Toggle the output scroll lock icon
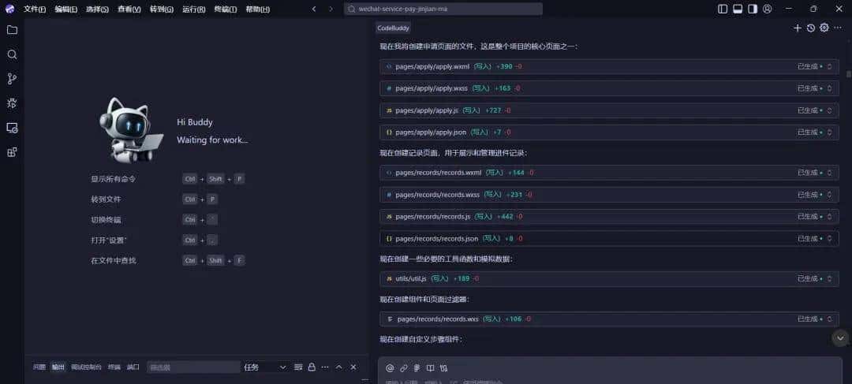 pyautogui.click(x=312, y=367)
